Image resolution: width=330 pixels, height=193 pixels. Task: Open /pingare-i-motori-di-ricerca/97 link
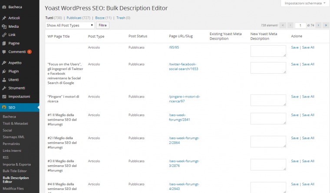tap(185, 99)
